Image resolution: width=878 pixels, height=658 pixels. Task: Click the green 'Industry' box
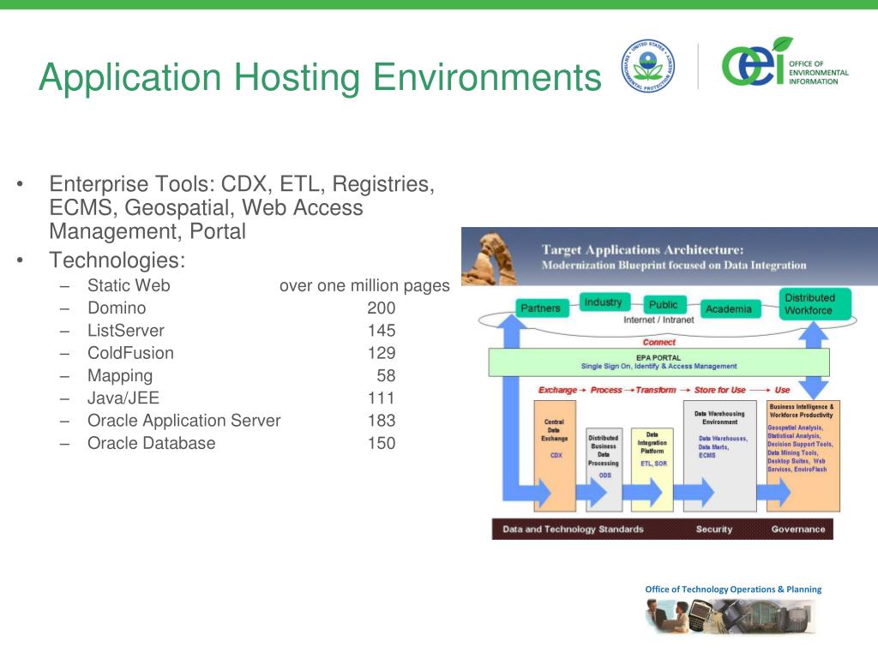click(x=604, y=302)
